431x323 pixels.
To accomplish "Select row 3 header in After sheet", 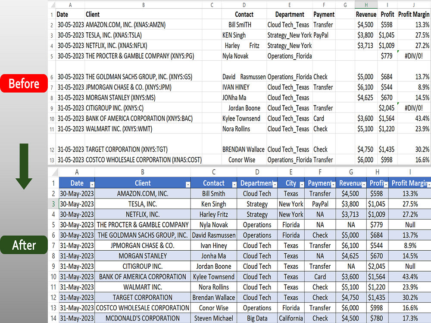I will coord(53,204).
